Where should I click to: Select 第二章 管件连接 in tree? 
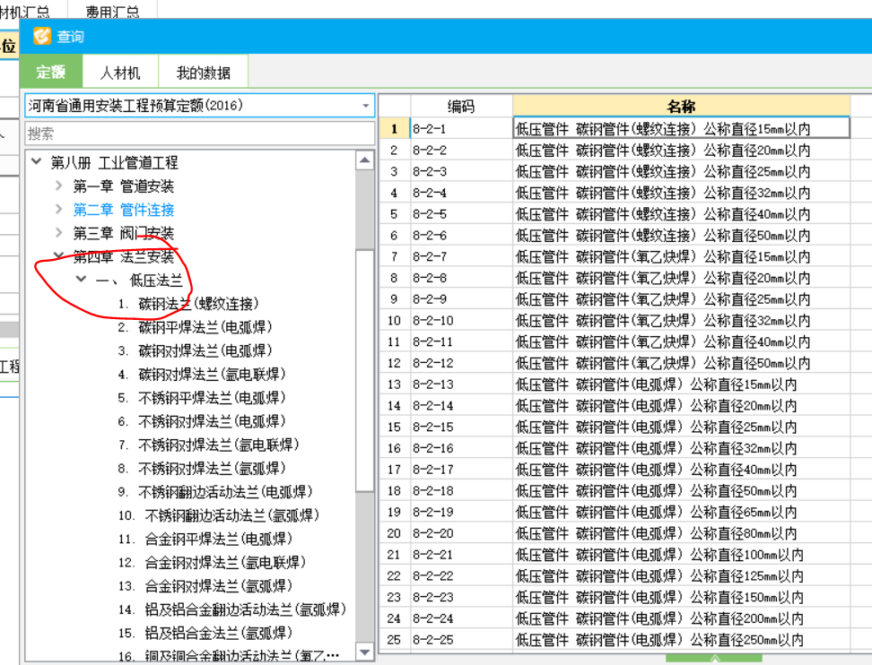point(124,210)
